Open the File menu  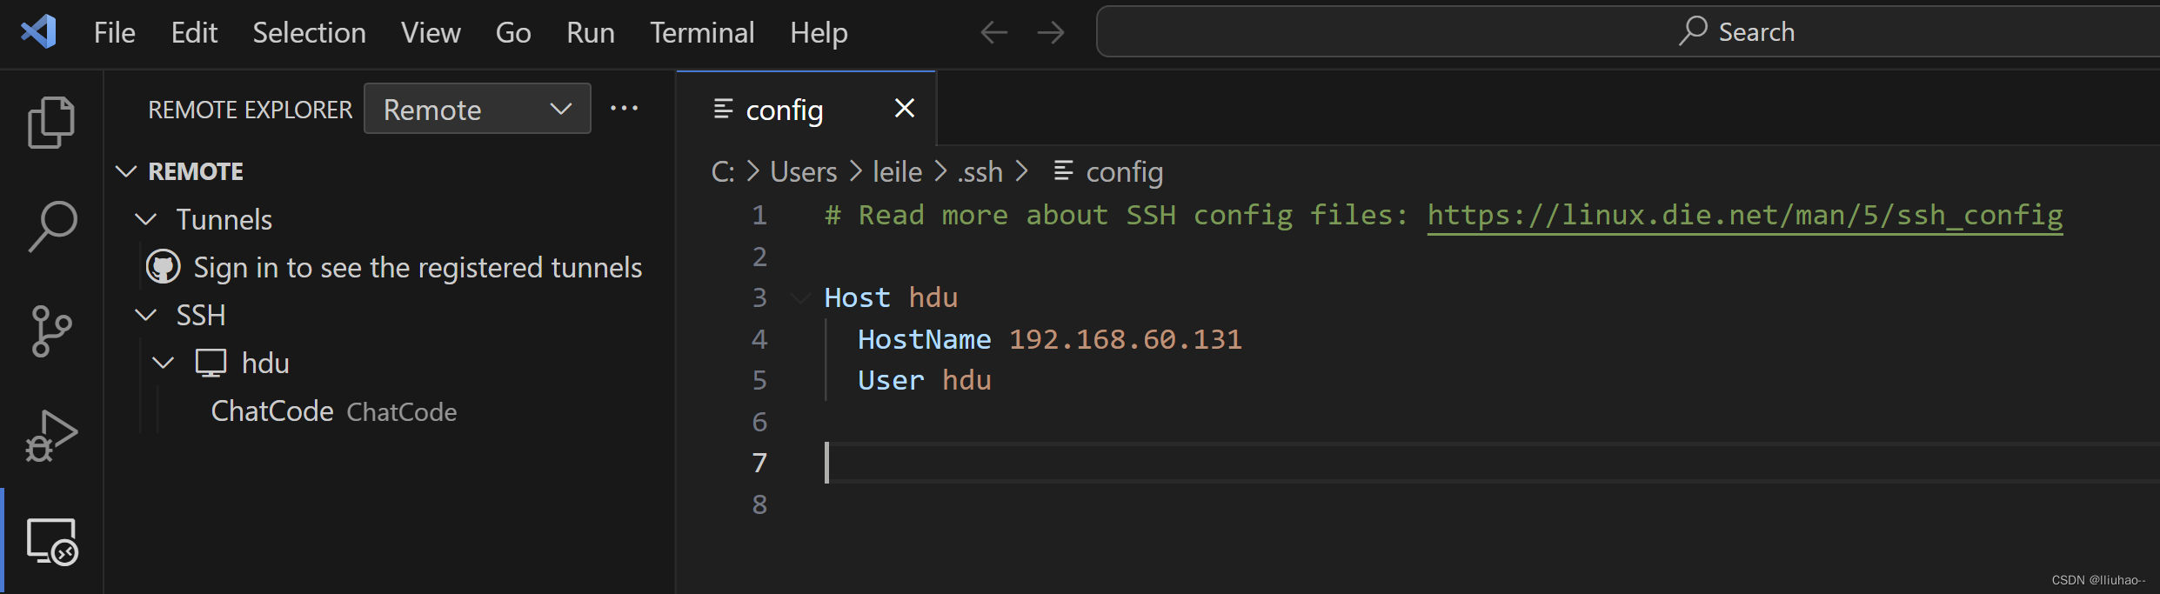(114, 33)
